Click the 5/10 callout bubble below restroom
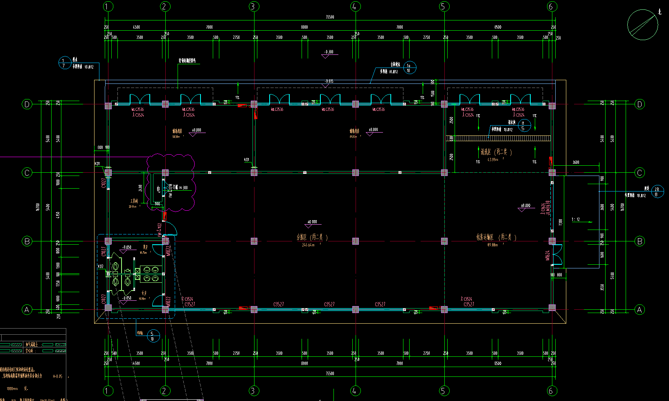This screenshot has width=669, height=401. 153,336
